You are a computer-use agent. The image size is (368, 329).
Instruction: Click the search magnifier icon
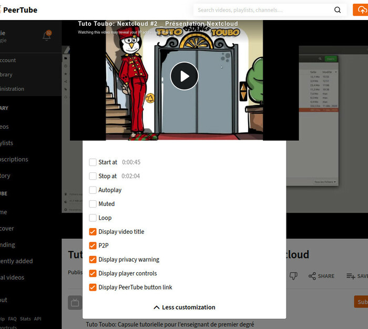coord(338,10)
